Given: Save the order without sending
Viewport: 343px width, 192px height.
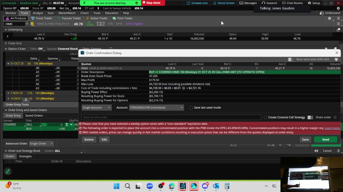Looking at the screenshot, I should [305, 139].
